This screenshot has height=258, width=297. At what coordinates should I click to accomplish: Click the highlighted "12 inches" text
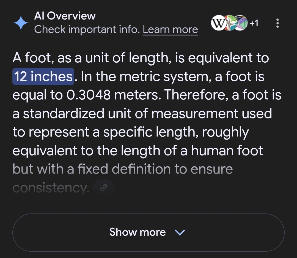(x=43, y=76)
